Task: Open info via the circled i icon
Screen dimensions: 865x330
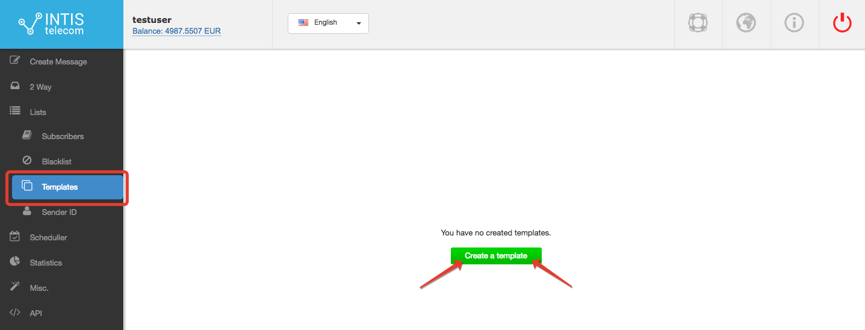Action: tap(794, 23)
